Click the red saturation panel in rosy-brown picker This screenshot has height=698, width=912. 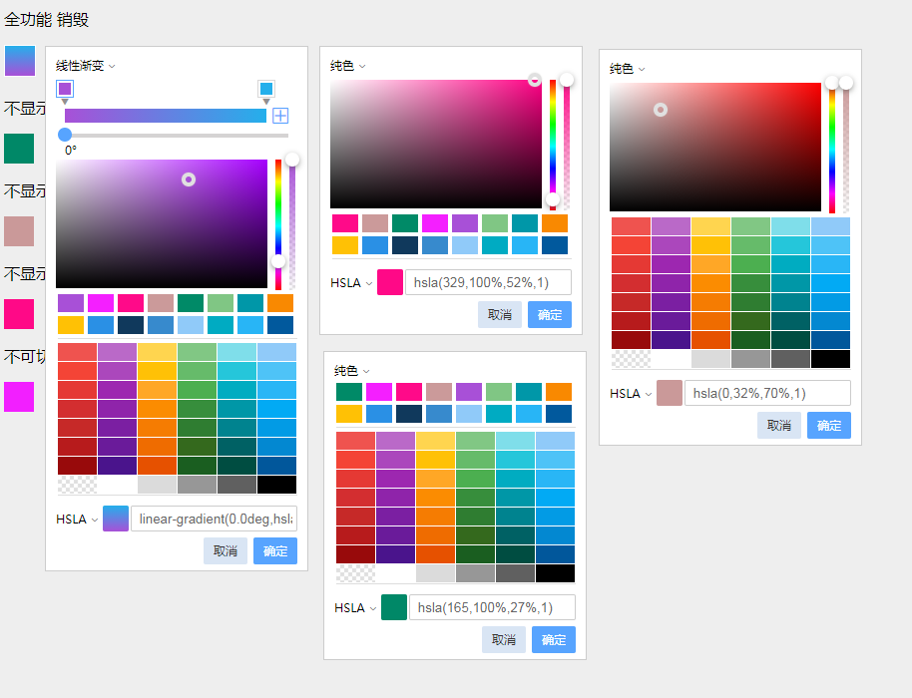715,147
